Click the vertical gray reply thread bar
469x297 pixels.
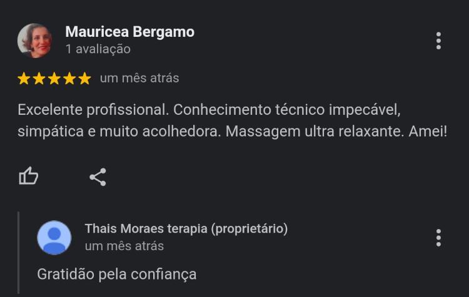19,253
